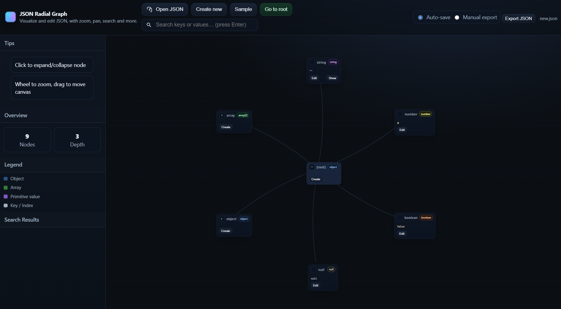561x309 pixels.
Task: Click the Key / Index legend label
Action: point(22,205)
